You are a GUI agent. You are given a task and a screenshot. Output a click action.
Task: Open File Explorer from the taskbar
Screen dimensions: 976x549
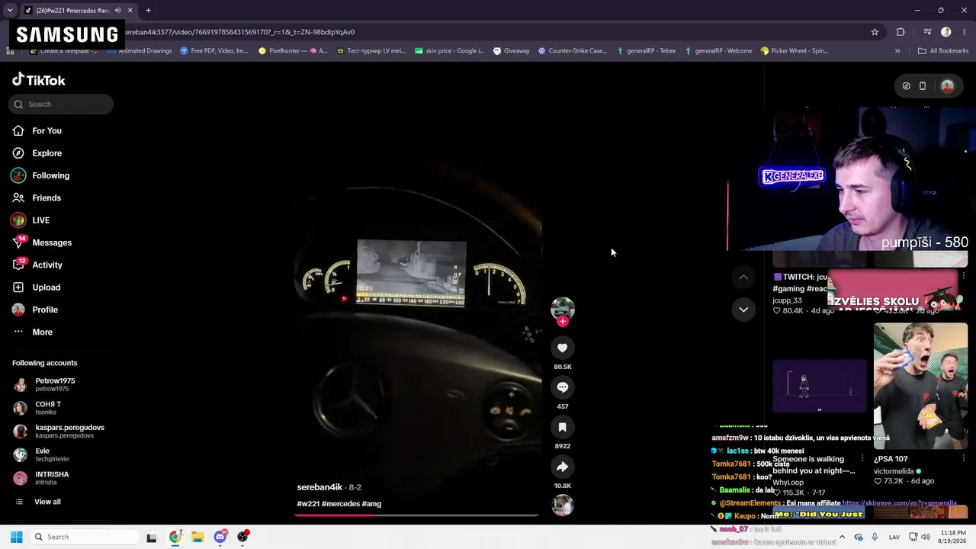click(x=197, y=537)
